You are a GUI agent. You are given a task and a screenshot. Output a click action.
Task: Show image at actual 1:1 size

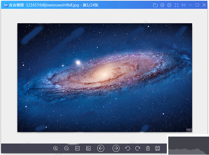(x=77, y=148)
